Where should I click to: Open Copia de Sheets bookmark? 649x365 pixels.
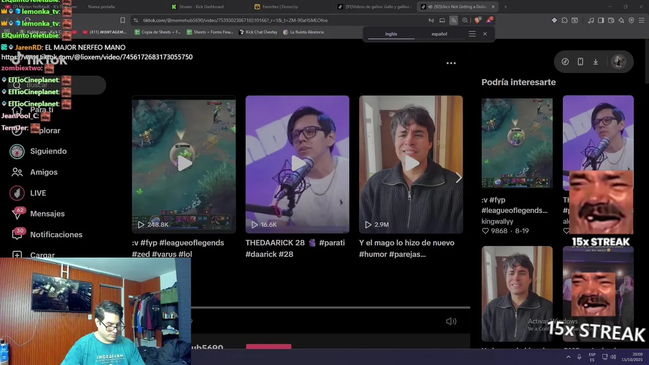coord(158,32)
